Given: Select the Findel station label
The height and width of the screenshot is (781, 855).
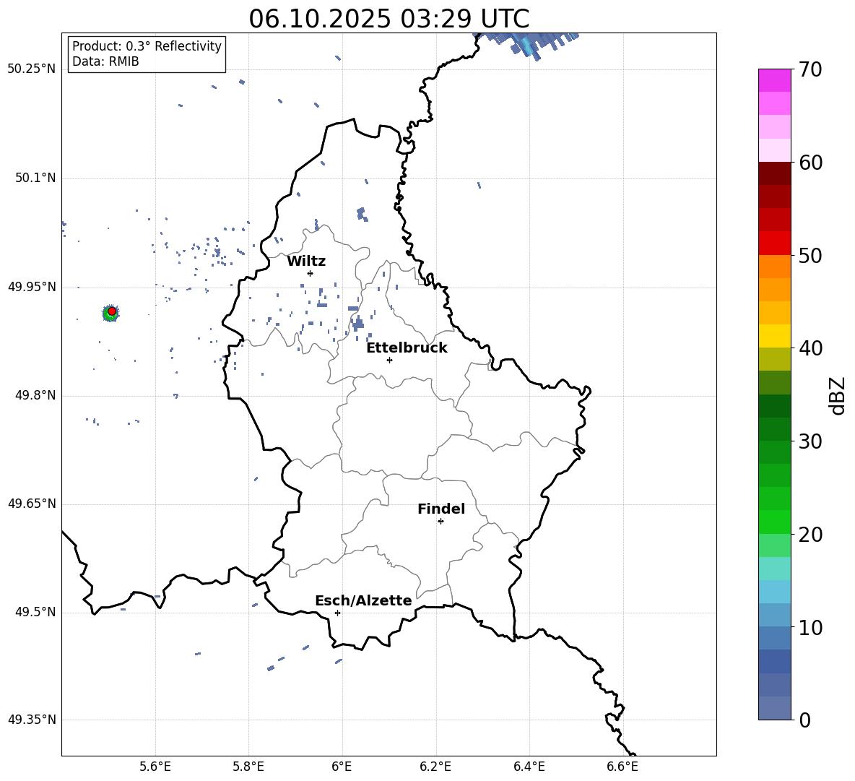Looking at the screenshot, I should coord(441,509).
